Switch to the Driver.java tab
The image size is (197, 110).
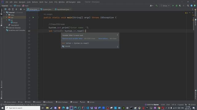[x=33, y=9]
